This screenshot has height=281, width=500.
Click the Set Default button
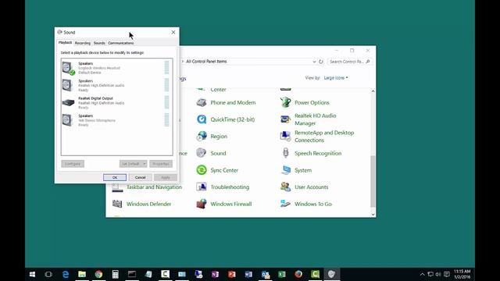[130, 164]
